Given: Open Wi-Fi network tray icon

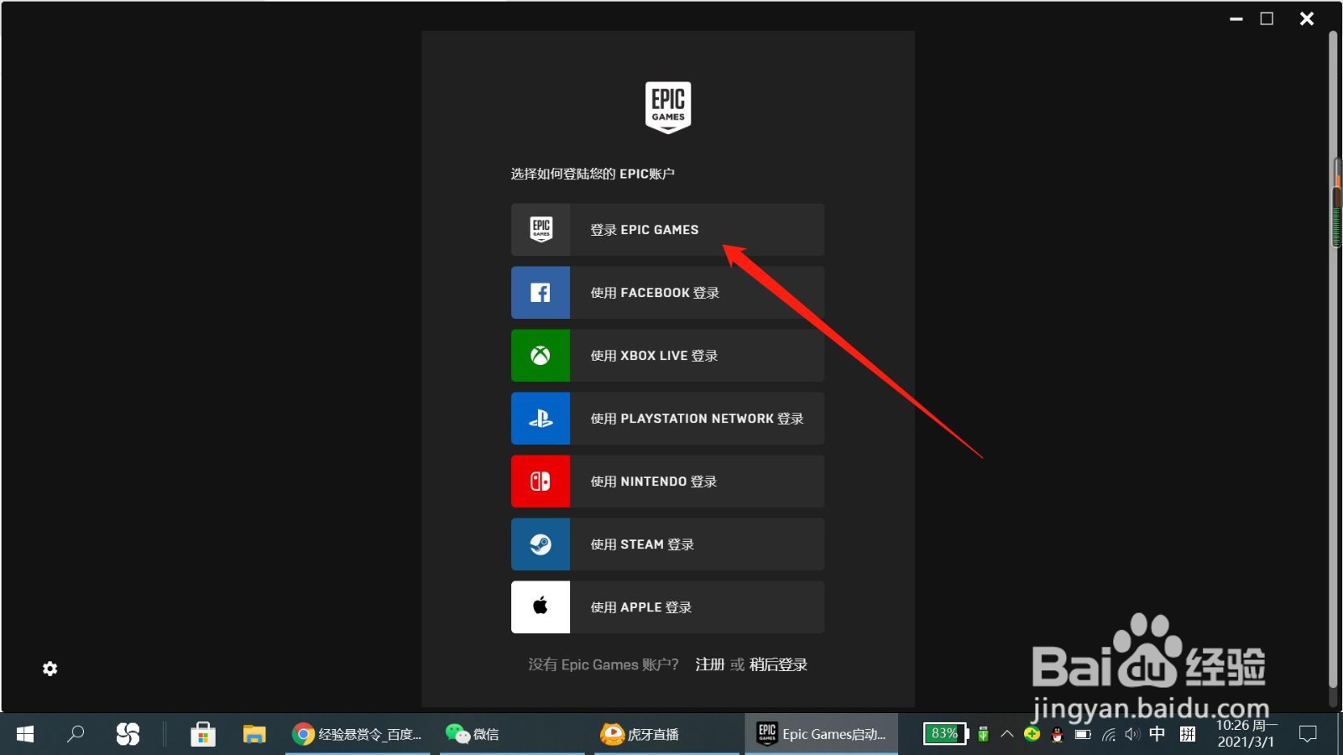Looking at the screenshot, I should click(1109, 735).
